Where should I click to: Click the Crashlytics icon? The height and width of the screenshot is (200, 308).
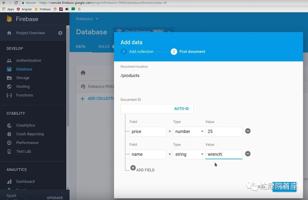click(9, 125)
